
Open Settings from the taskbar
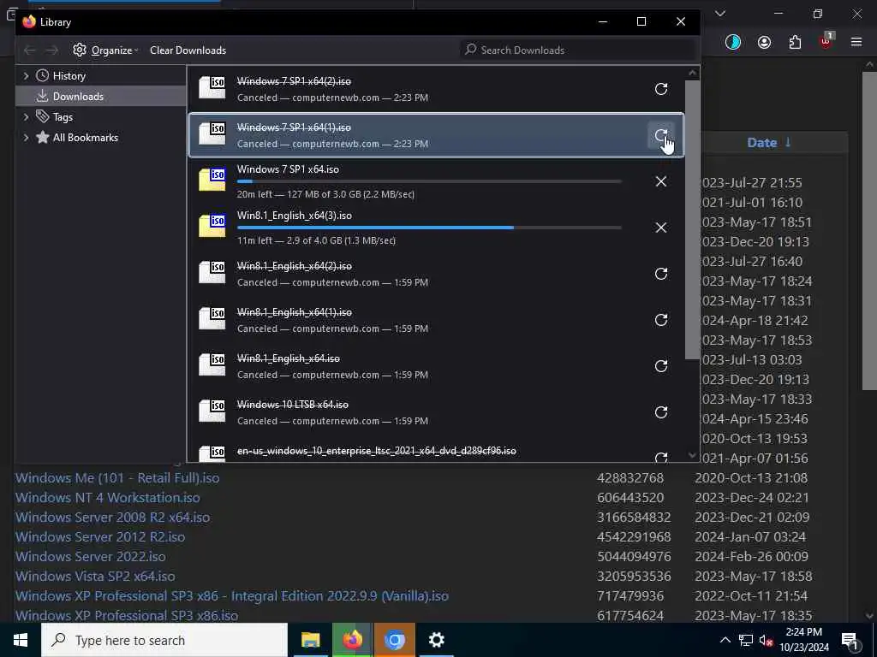(x=436, y=640)
